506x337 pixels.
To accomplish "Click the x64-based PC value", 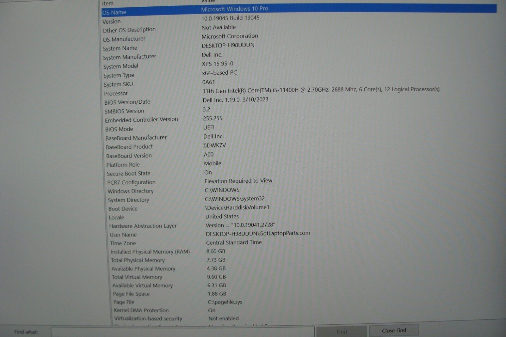I will click(x=219, y=73).
